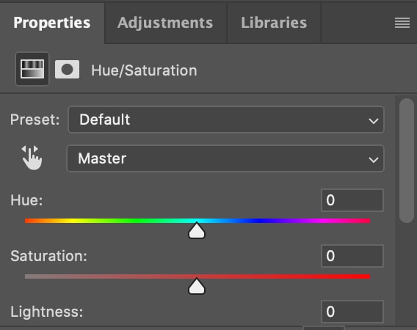
Task: Click the Lightness value input field
Action: tap(352, 312)
